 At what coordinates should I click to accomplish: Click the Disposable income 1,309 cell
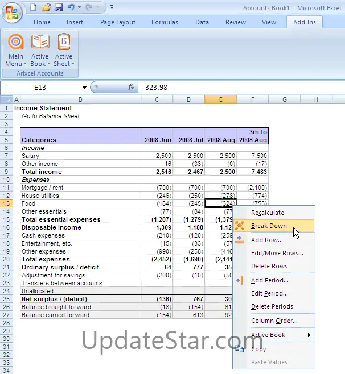pos(157,227)
